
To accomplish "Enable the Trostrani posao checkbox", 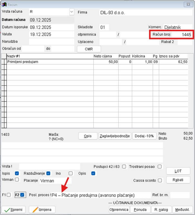I will point(160,167).
